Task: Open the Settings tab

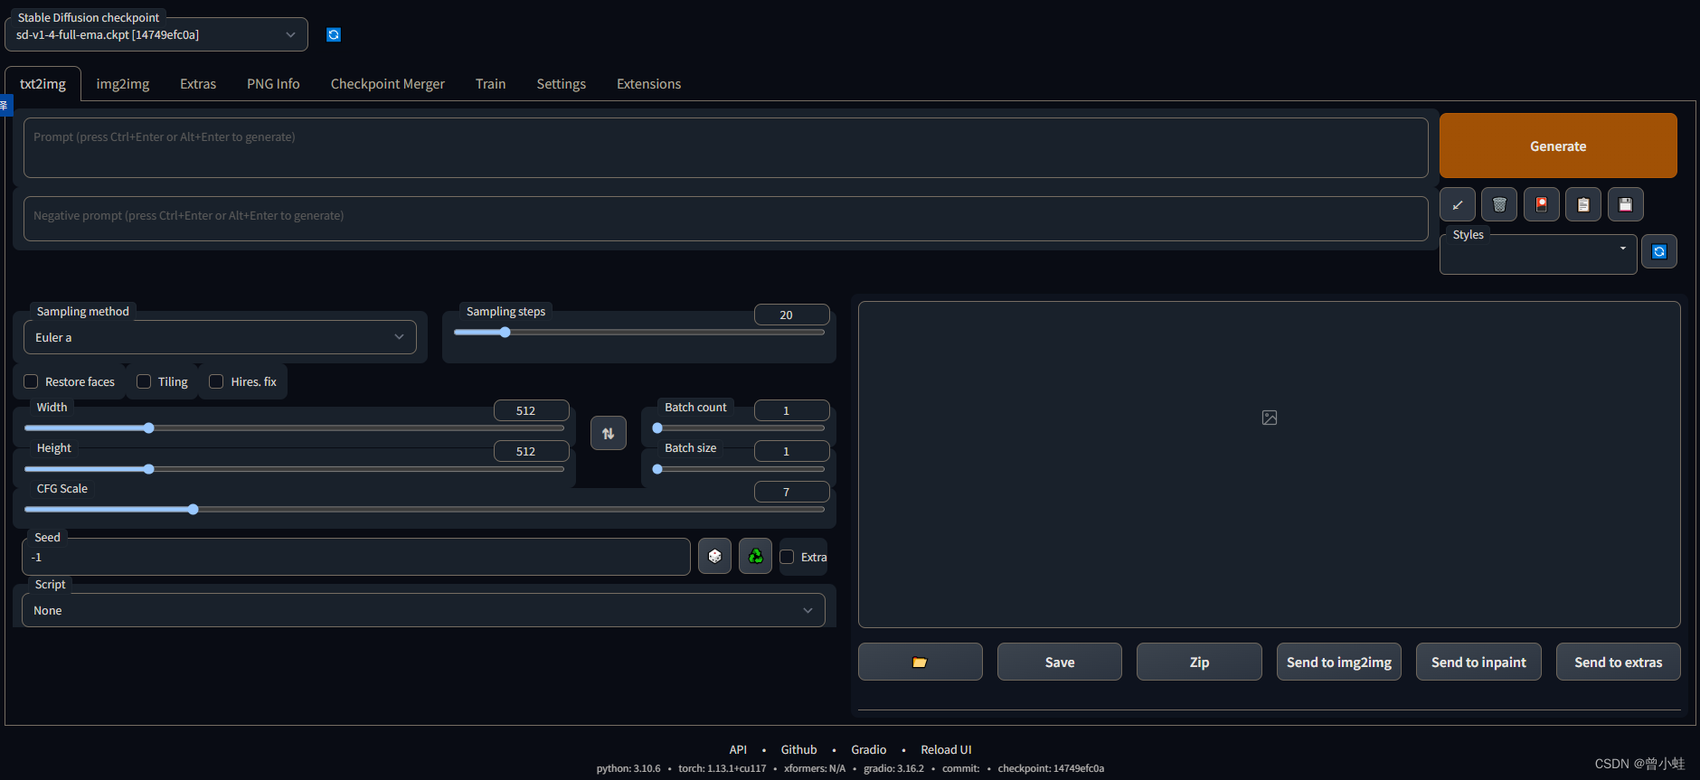Action: coord(562,84)
